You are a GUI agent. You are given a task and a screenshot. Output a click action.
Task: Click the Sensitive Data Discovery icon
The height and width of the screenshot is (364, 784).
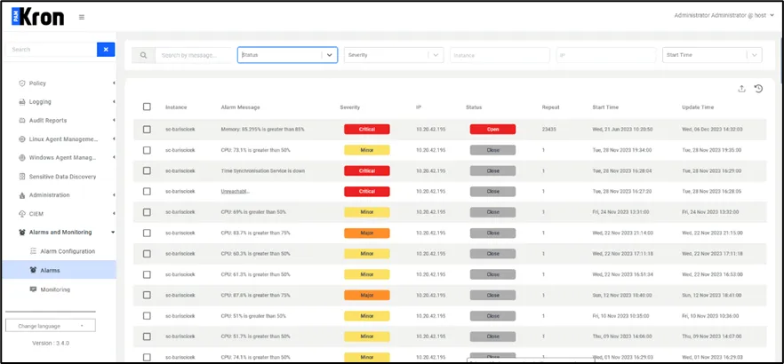[x=22, y=177]
